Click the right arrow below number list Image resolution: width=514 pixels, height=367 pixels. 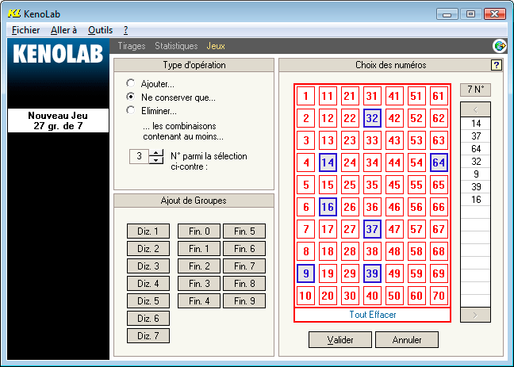[x=475, y=315]
